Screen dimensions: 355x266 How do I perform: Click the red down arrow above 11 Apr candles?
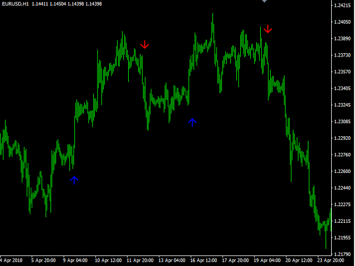[145, 44]
